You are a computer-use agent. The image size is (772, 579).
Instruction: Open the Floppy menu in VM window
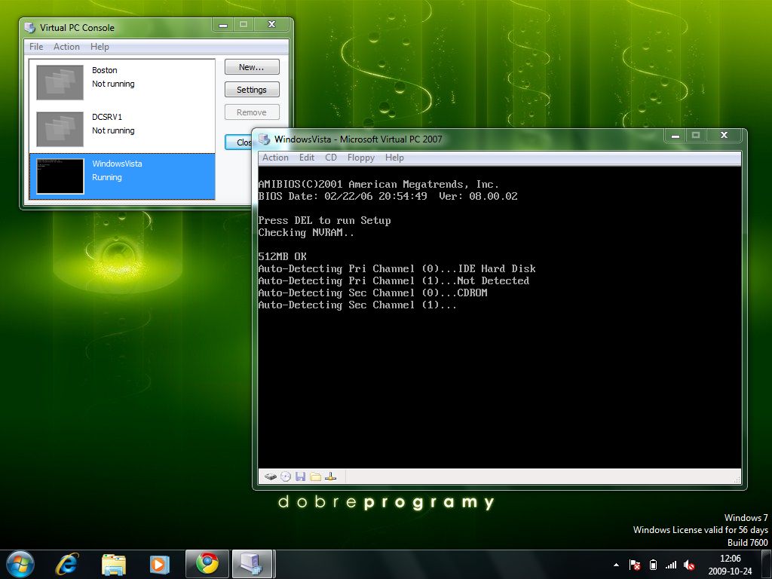click(x=361, y=158)
